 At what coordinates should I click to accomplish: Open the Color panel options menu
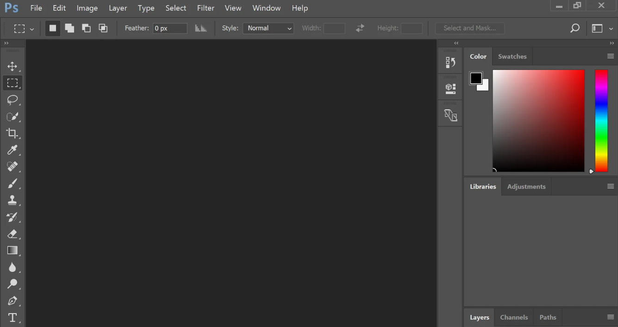(611, 56)
